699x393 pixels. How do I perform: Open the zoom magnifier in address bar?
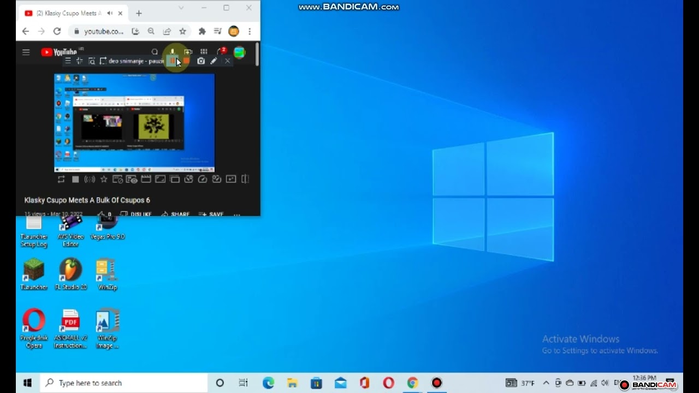(x=151, y=31)
